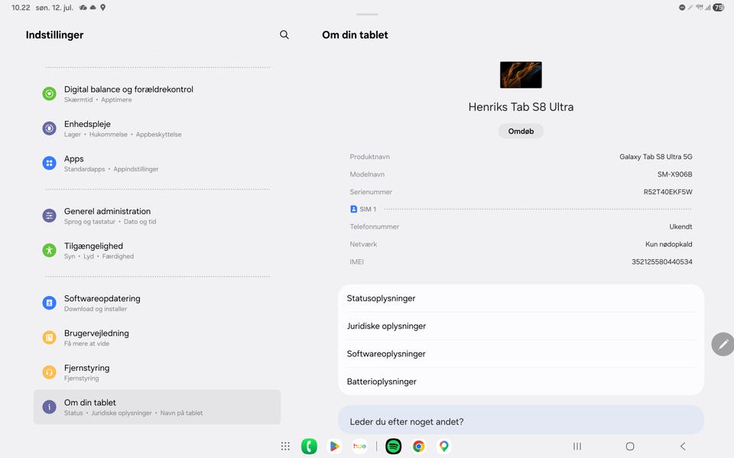Tap the location pin status icon
This screenshot has height=458, width=734.
pos(103,8)
